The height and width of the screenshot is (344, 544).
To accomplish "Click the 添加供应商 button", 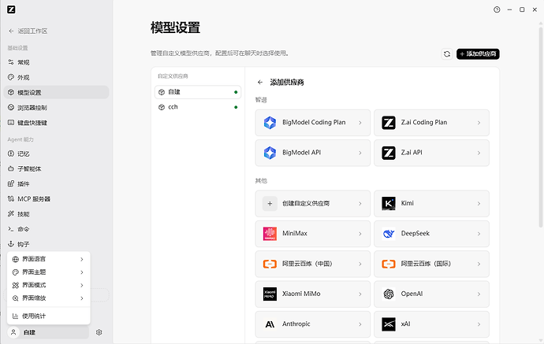I will (x=478, y=54).
